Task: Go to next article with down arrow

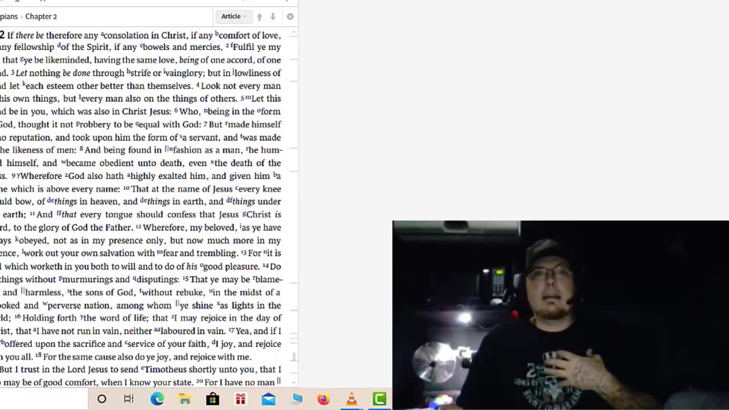Action: [273, 17]
